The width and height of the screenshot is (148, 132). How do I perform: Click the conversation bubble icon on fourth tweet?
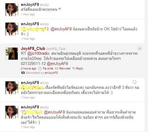point(135,82)
